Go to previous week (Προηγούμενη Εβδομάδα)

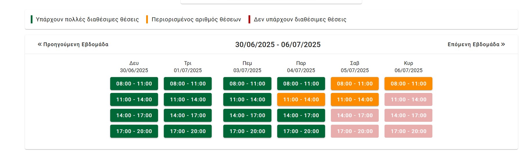click(73, 44)
